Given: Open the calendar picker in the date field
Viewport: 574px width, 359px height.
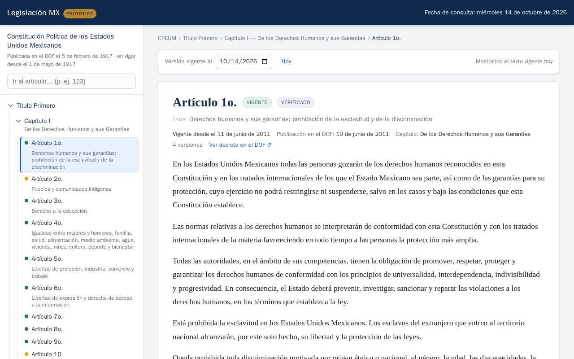Looking at the screenshot, I should (265, 61).
